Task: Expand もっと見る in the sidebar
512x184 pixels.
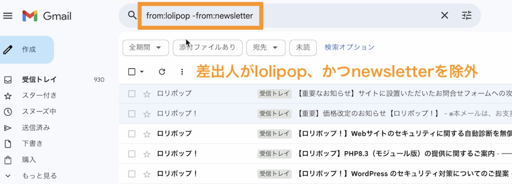Action: pos(39,176)
